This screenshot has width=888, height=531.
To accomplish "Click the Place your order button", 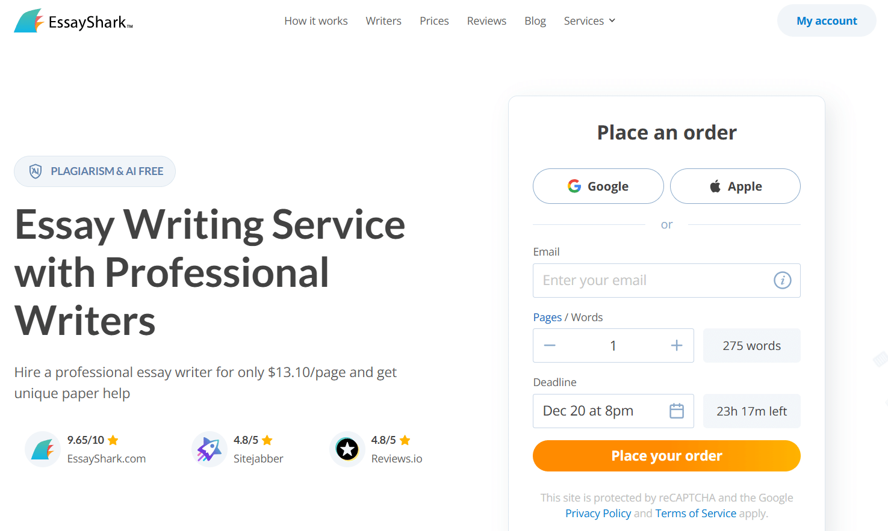I will (x=666, y=456).
